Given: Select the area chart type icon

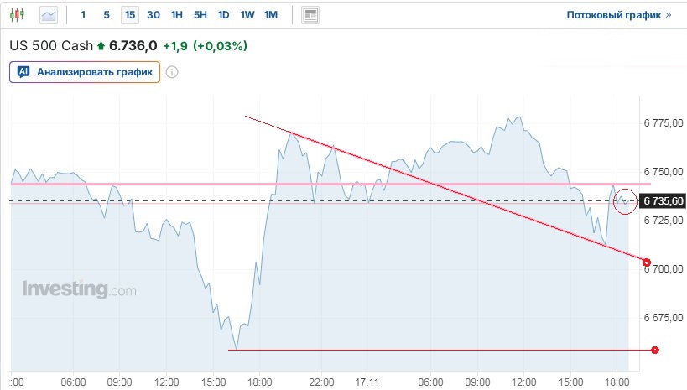Looking at the screenshot, I should (x=49, y=15).
